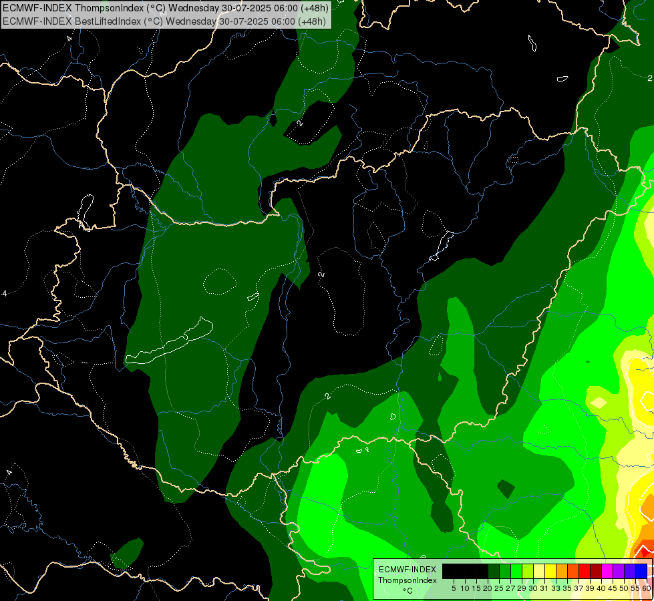Select the medium green 25–27 legend swatch

coord(505,571)
